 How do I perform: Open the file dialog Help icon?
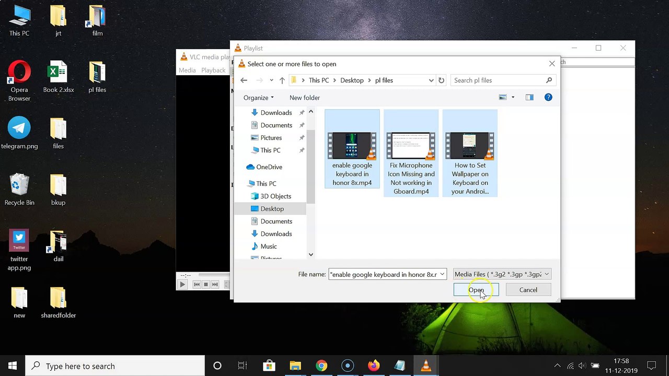coord(548,97)
